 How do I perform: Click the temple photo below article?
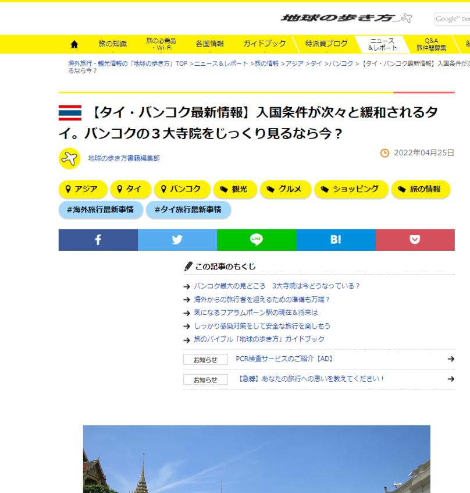click(257, 459)
